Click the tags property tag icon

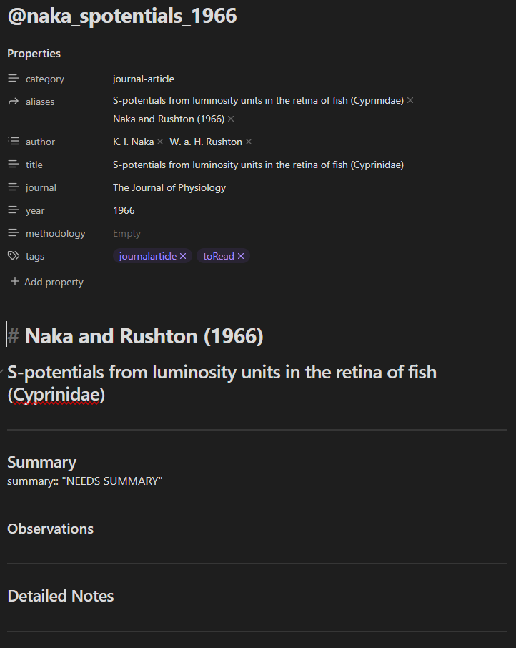click(13, 256)
